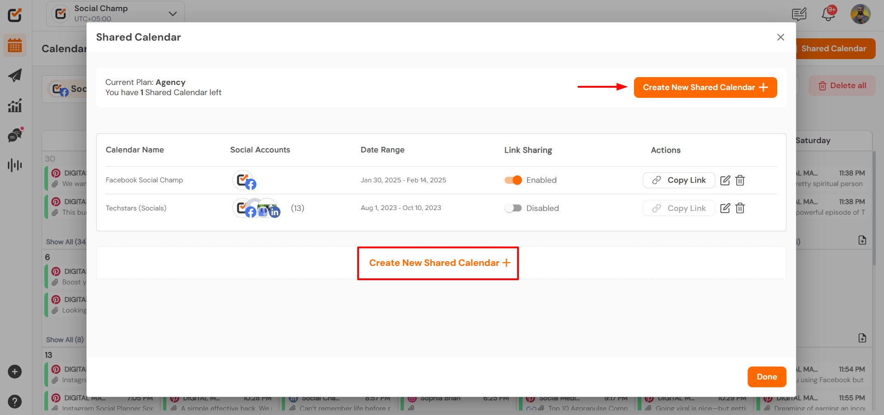Click the Enabled label
Image resolution: width=884 pixels, height=415 pixels.
542,180
